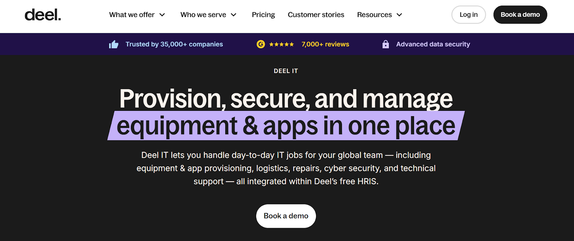Click the DEEL IT label

[286, 71]
